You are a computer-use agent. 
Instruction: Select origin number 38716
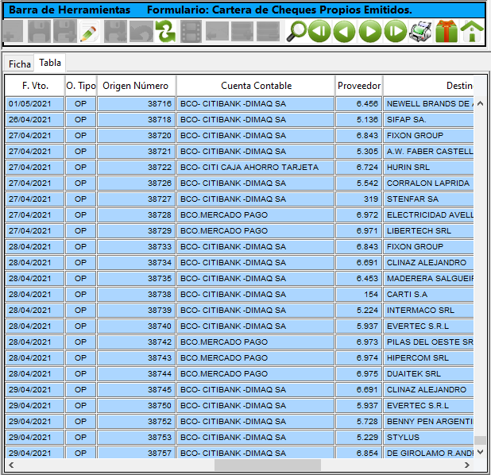coord(137,103)
